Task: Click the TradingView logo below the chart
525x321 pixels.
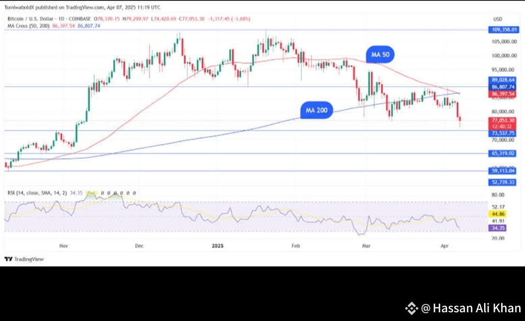Action: pos(24,259)
